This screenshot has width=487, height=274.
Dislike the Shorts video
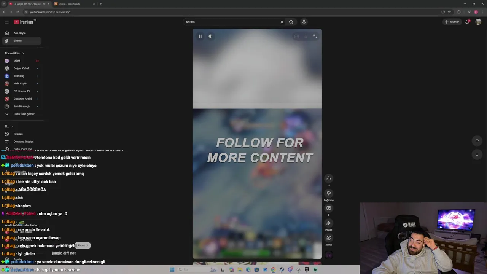(x=329, y=193)
